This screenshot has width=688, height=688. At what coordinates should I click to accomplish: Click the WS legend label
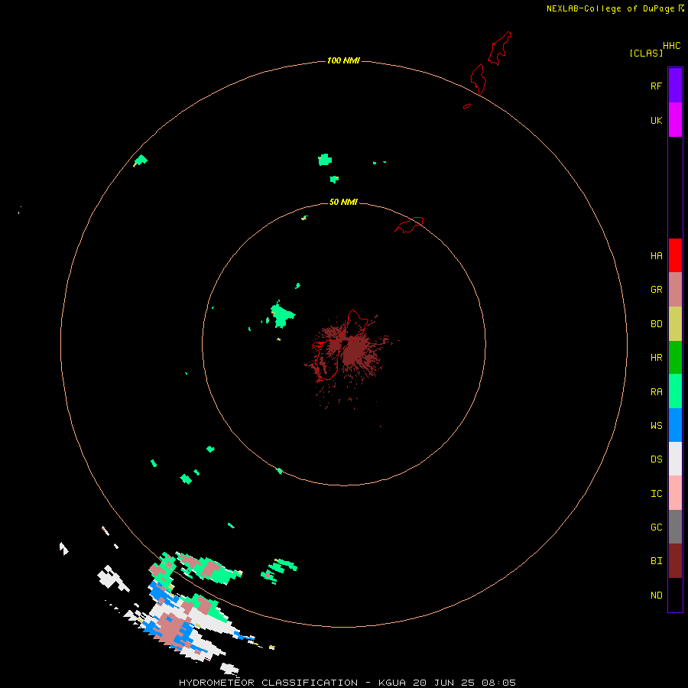coord(656,426)
